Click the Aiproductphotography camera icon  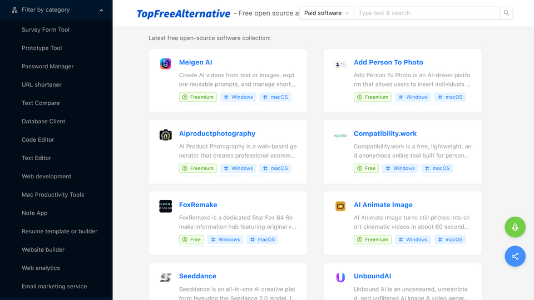166,135
